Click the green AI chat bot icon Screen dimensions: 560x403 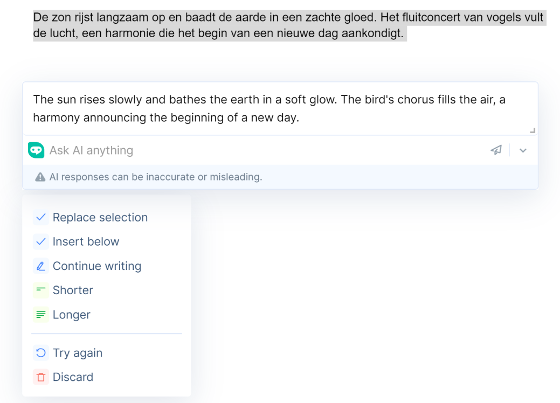coord(36,150)
